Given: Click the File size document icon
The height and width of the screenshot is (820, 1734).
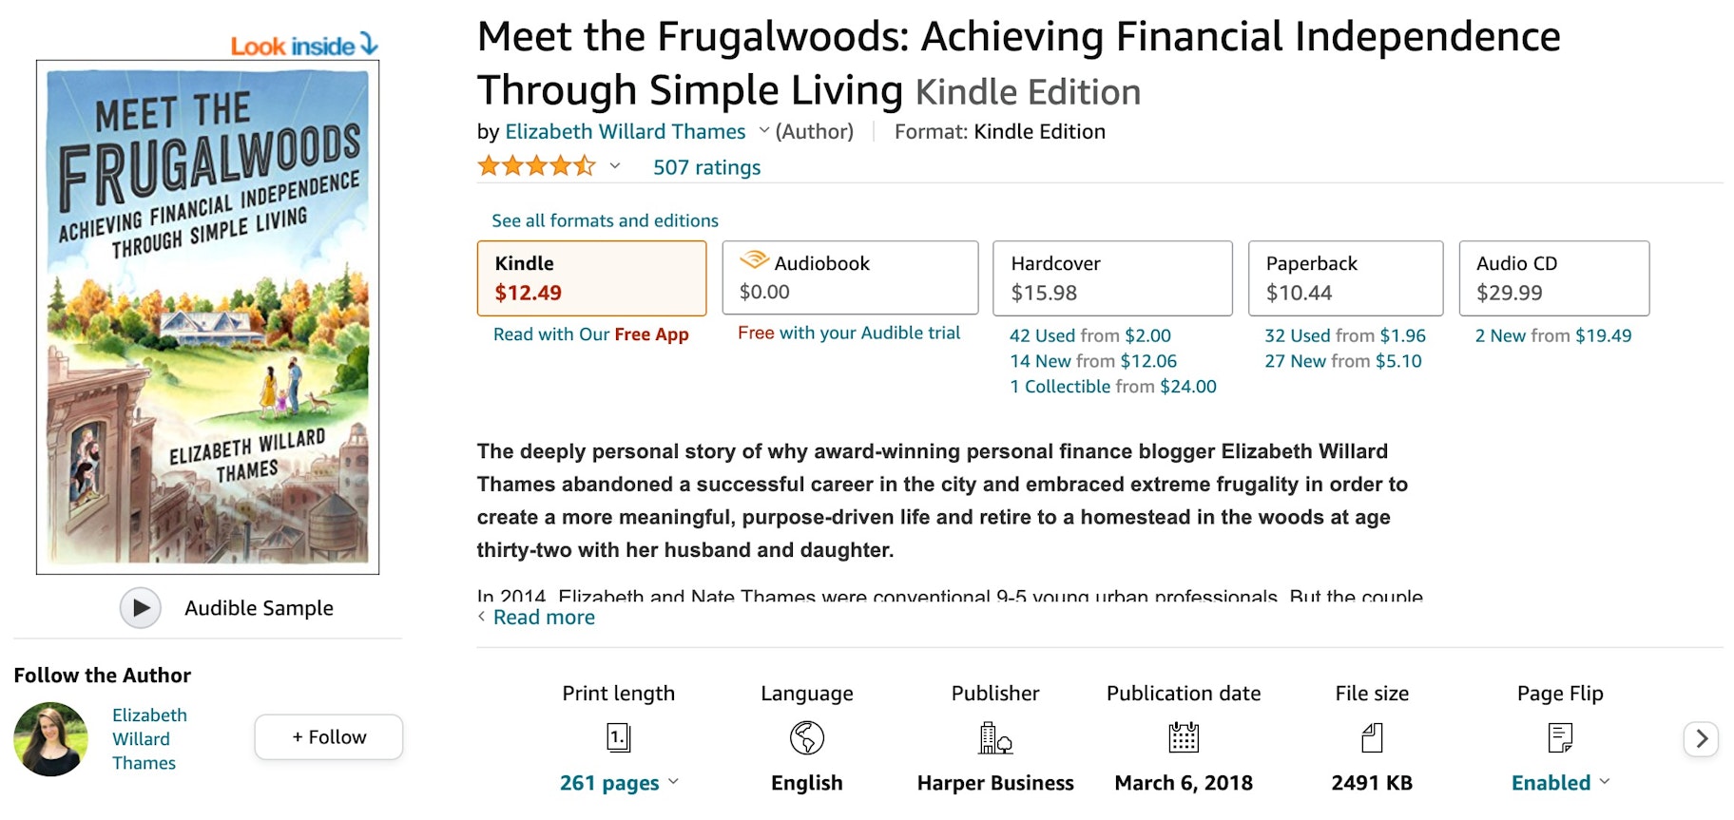Looking at the screenshot, I should [x=1371, y=737].
